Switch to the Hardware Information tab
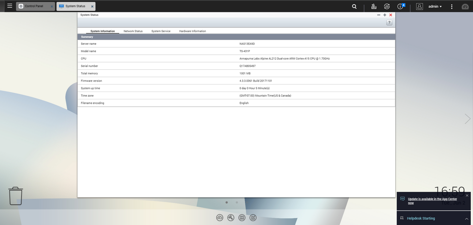 [192, 31]
